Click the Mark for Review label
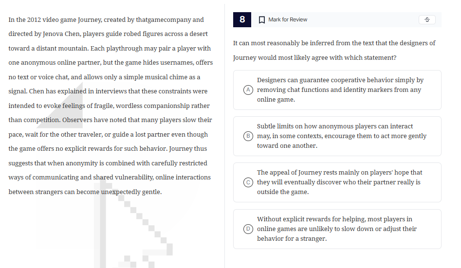 [288, 20]
